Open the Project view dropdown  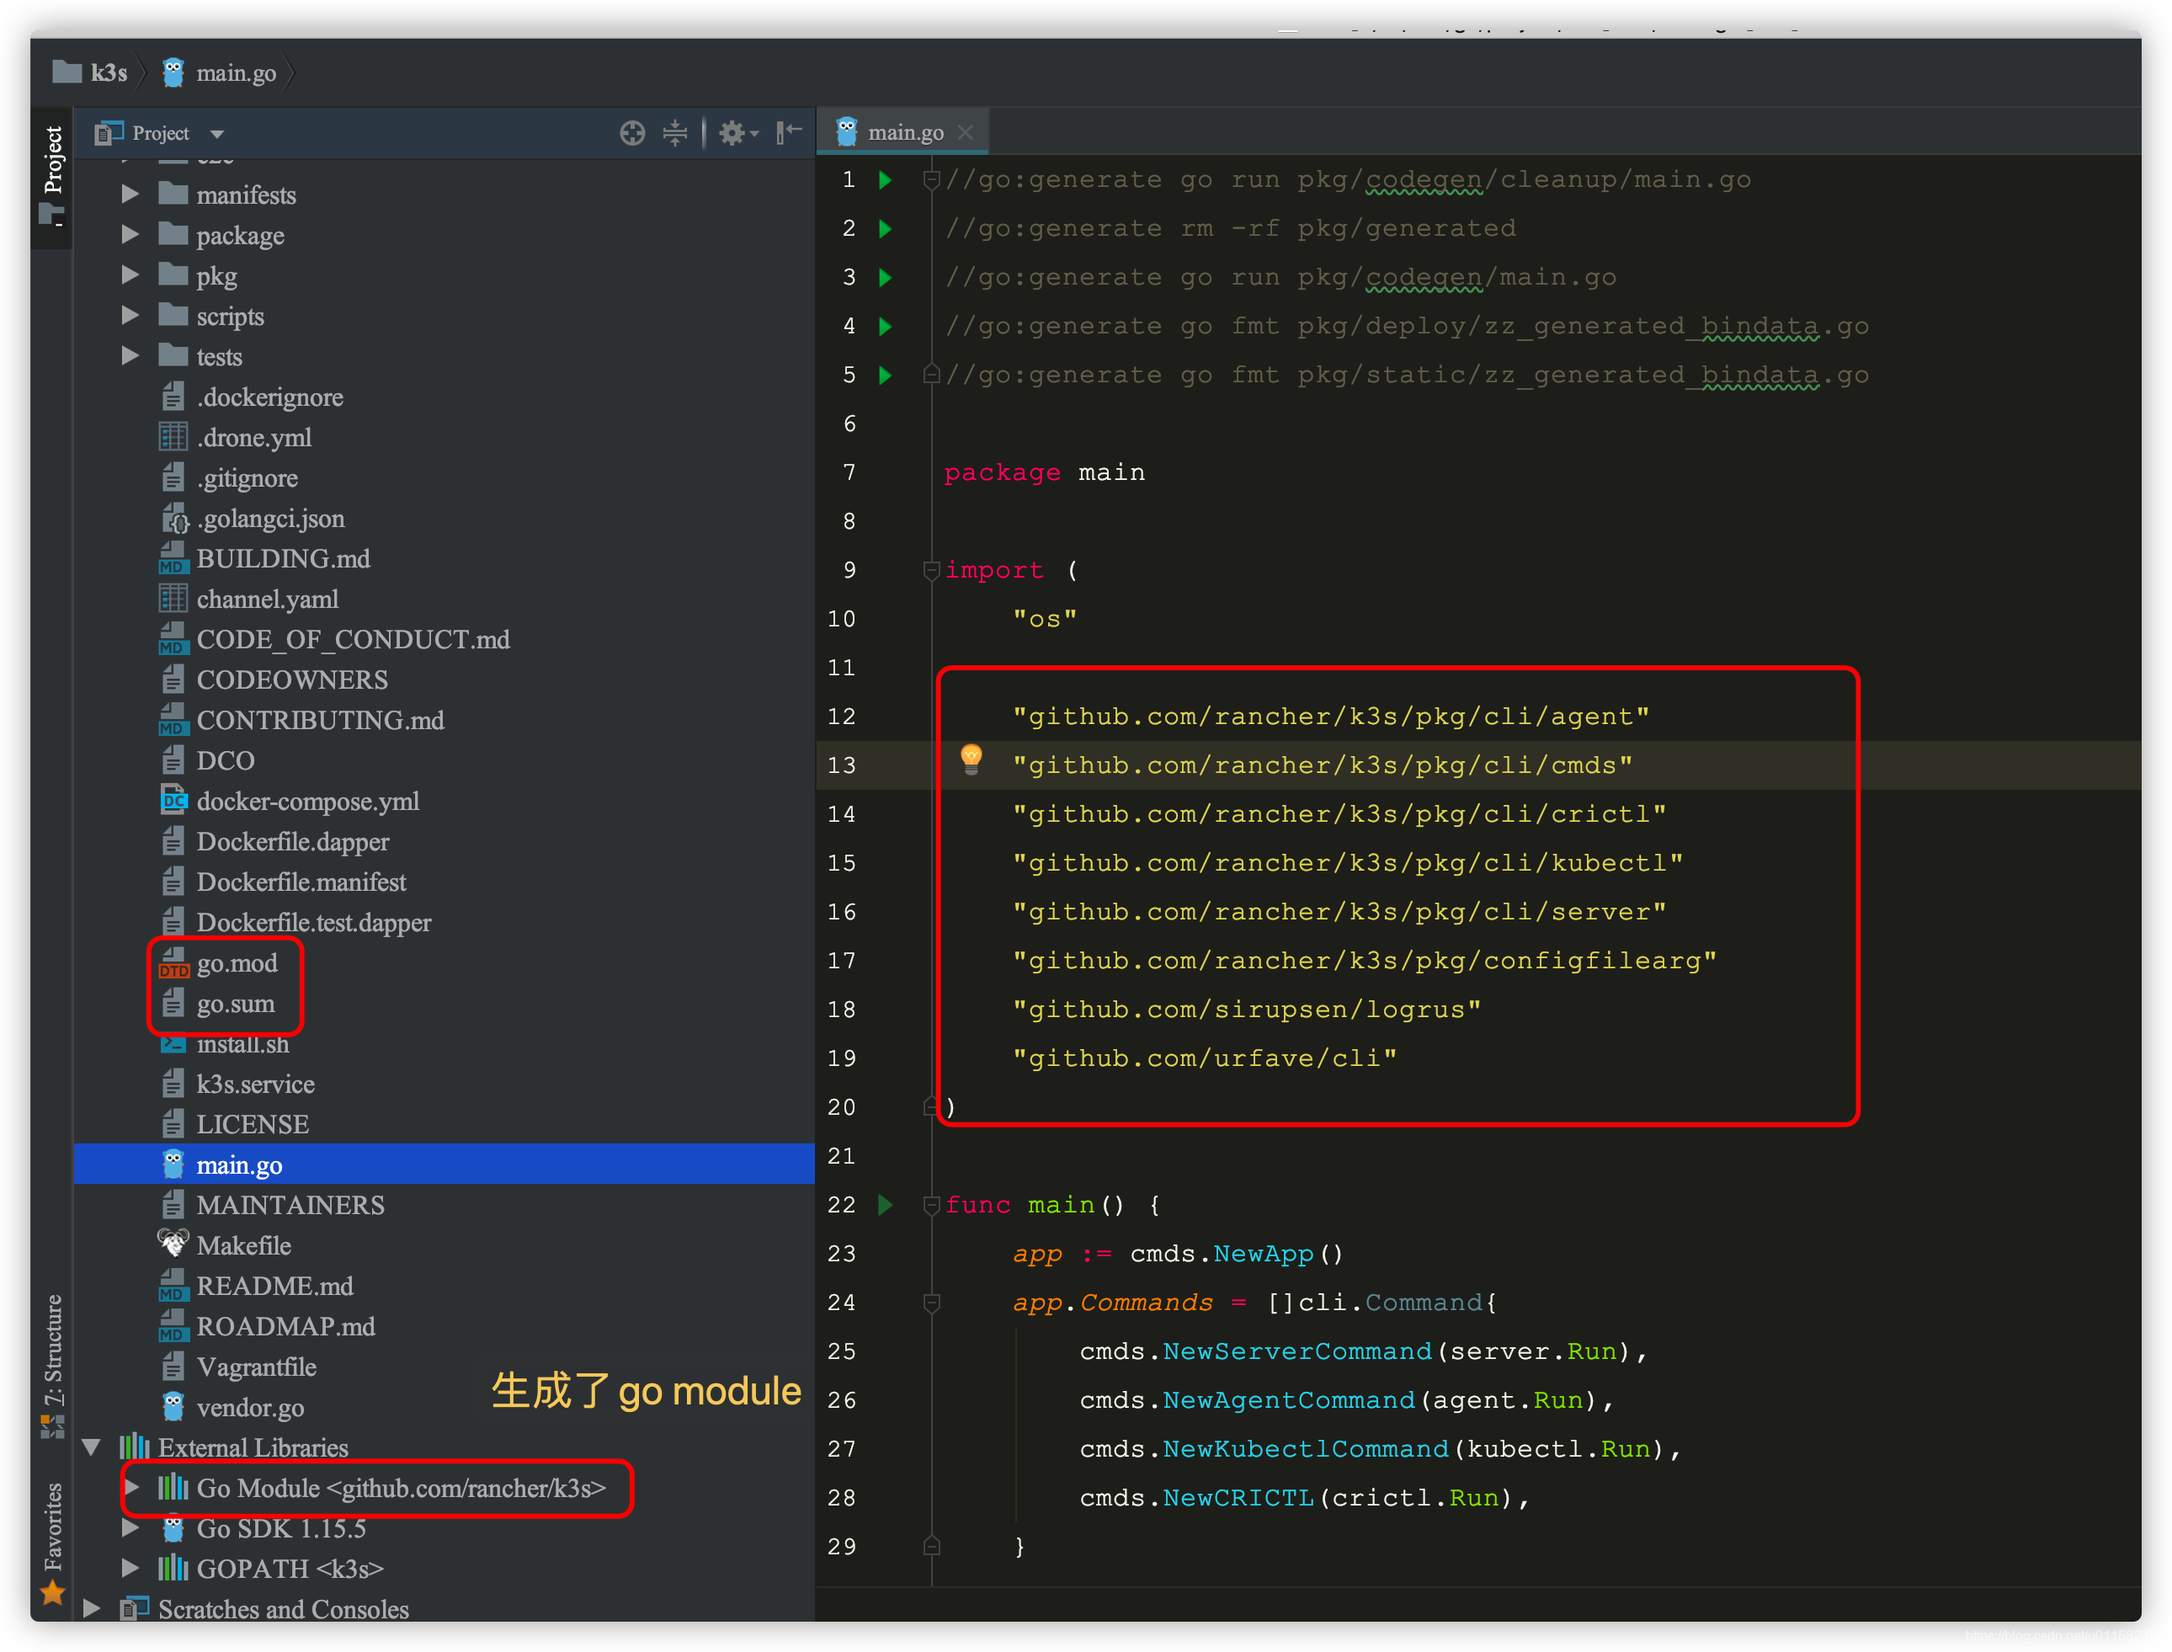coord(160,133)
